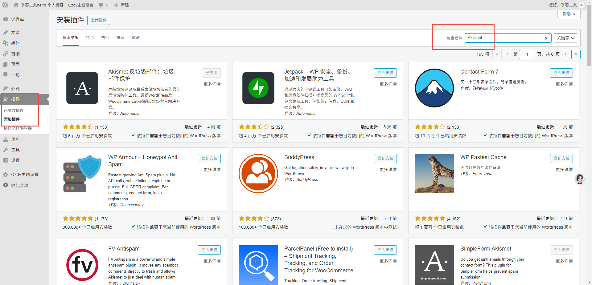Go to next page arrow ›
The width and height of the screenshot is (592, 285).
pos(565,54)
